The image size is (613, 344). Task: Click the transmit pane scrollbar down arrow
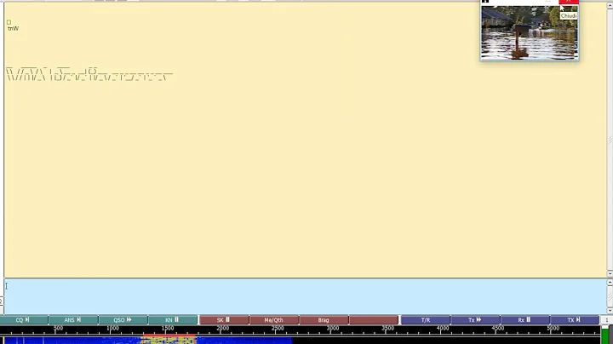tap(610, 311)
